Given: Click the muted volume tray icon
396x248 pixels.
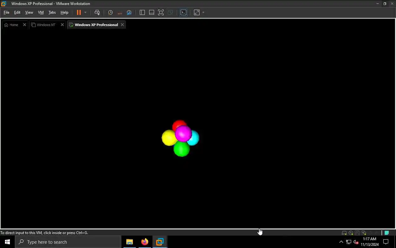Looking at the screenshot, I should (356, 242).
